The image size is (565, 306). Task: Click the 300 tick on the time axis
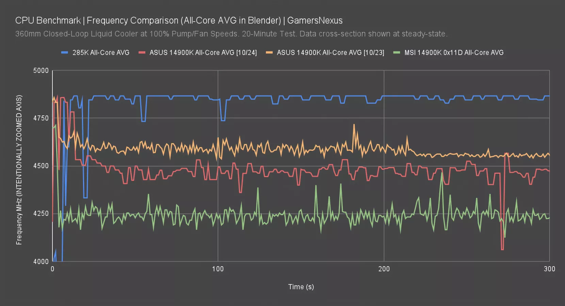[549, 269]
